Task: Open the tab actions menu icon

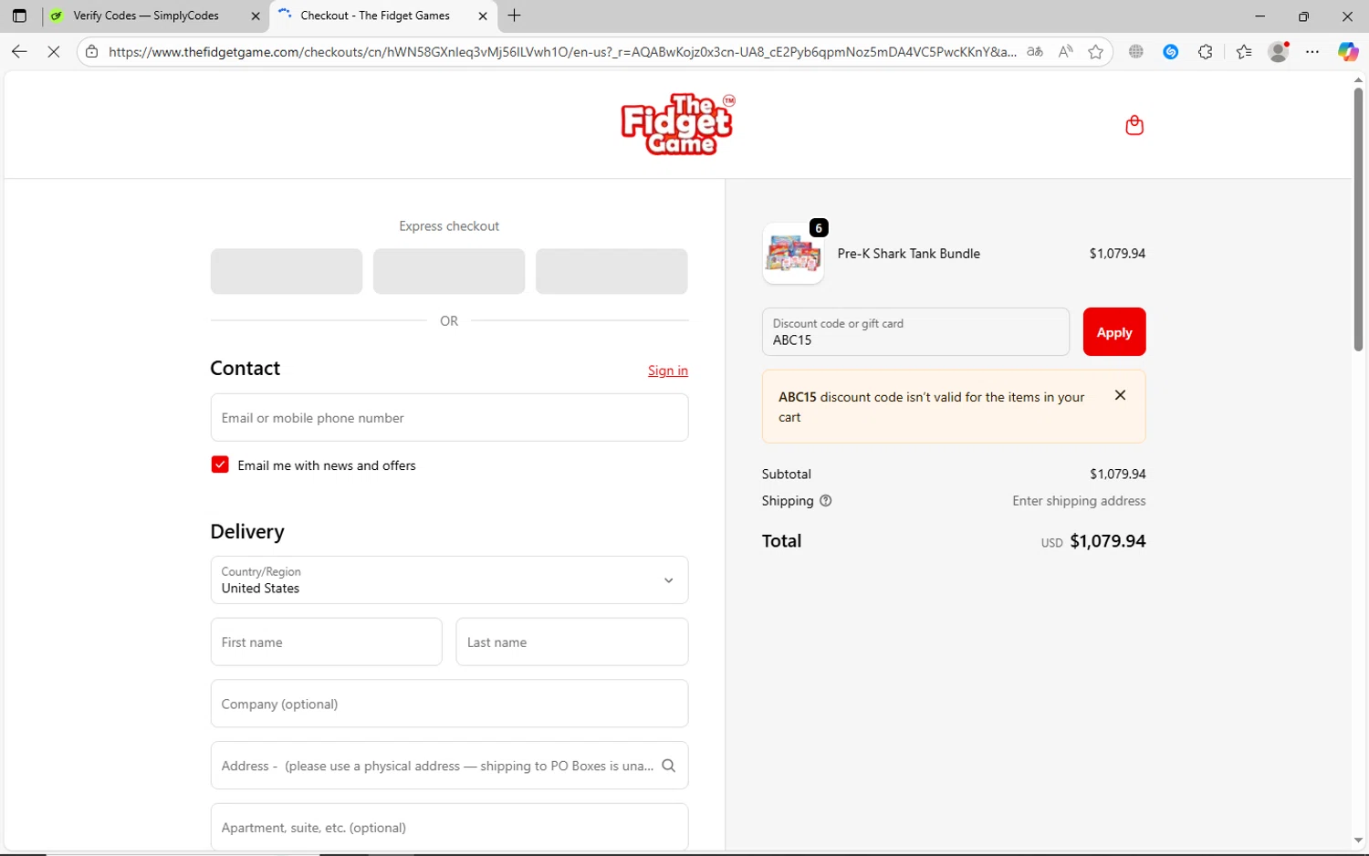Action: 19,16
